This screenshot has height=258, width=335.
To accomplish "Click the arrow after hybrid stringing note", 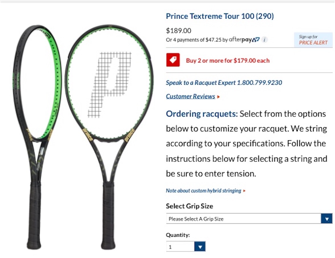I will pyautogui.click(x=244, y=191).
